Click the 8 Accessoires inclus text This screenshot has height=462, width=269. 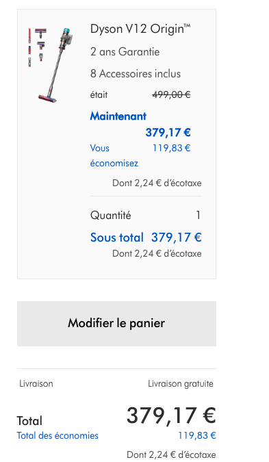[136, 74]
